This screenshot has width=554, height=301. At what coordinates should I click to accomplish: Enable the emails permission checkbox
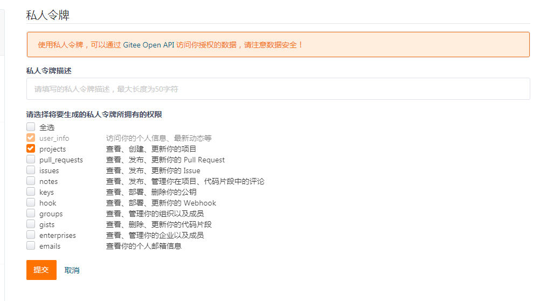click(31, 246)
